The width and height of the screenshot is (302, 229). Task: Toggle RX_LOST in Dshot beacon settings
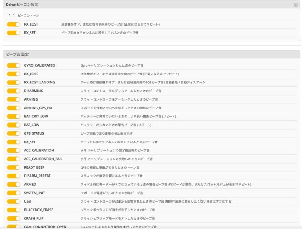(13, 24)
